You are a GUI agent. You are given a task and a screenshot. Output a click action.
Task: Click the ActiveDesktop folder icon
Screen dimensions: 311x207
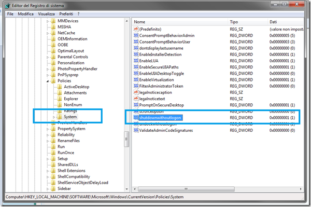point(60,87)
